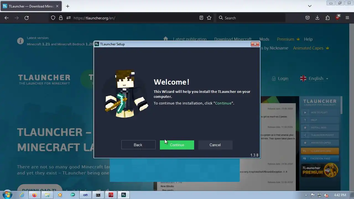Cancel the TLauncher installation
The width and height of the screenshot is (354, 199).
(x=215, y=145)
